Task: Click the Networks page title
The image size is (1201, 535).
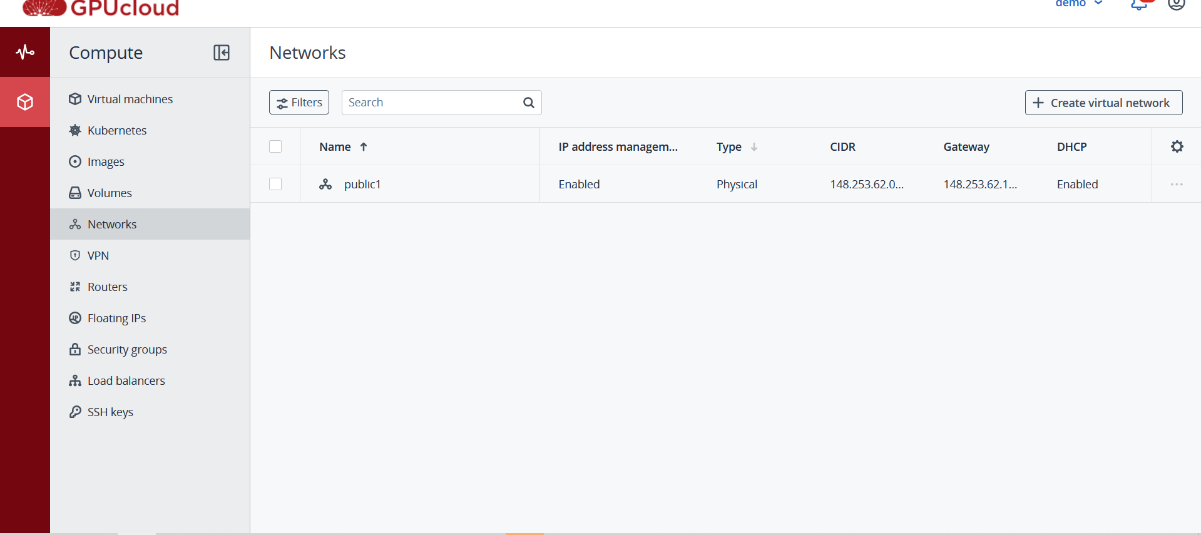Action: (x=307, y=53)
